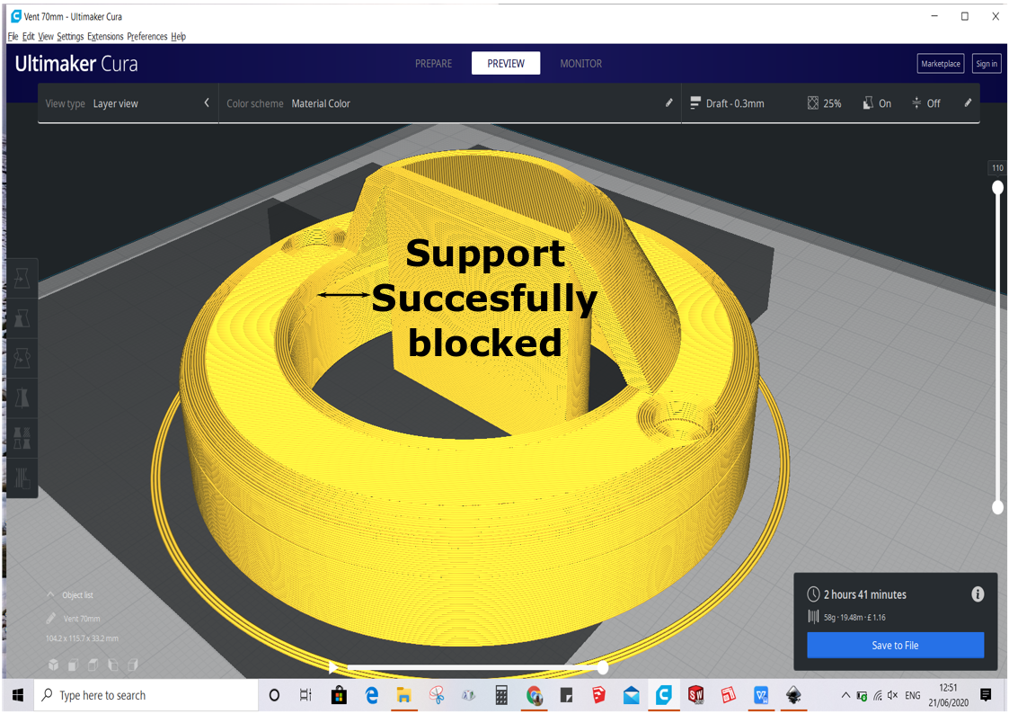Switch to the PREPARE stage tab

pos(433,63)
